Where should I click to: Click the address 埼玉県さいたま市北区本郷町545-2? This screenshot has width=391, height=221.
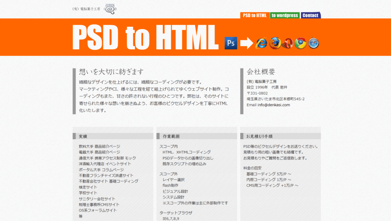276,99
